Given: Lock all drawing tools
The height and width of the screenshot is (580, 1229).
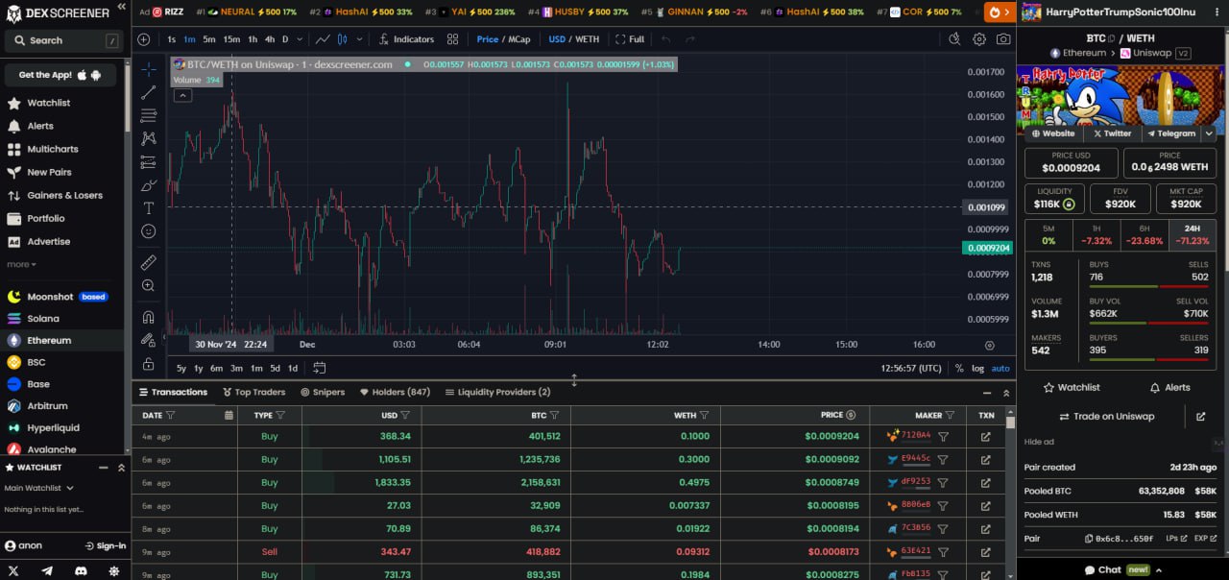Looking at the screenshot, I should click(x=148, y=364).
